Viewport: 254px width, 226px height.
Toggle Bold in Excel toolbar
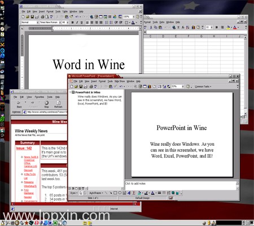[217, 27]
